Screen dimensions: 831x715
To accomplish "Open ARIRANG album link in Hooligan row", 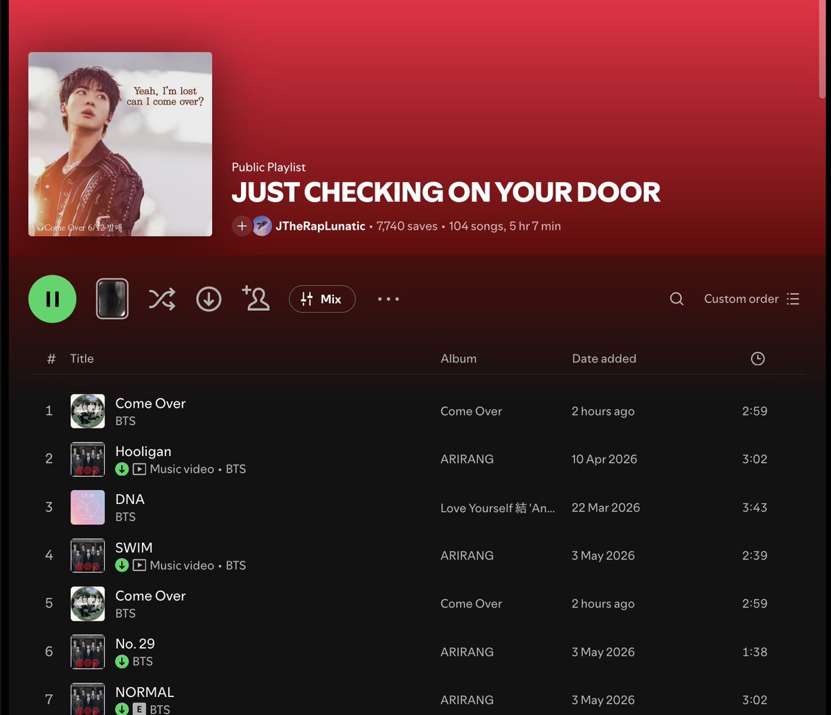I will [467, 459].
